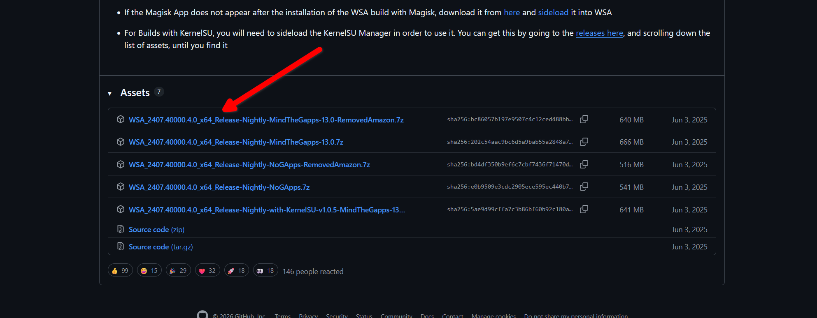Download the MindTheGapps-13.0.7z asset
The width and height of the screenshot is (817, 318).
(236, 142)
